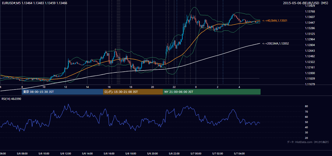Click price level 1.12161 on the axis
Screen dimensions: 332x156
(310, 67)
